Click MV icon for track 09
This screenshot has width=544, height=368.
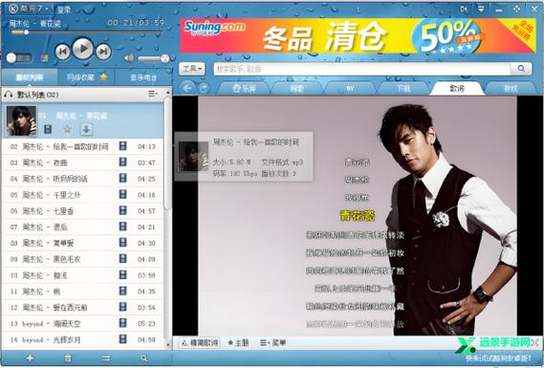[122, 259]
